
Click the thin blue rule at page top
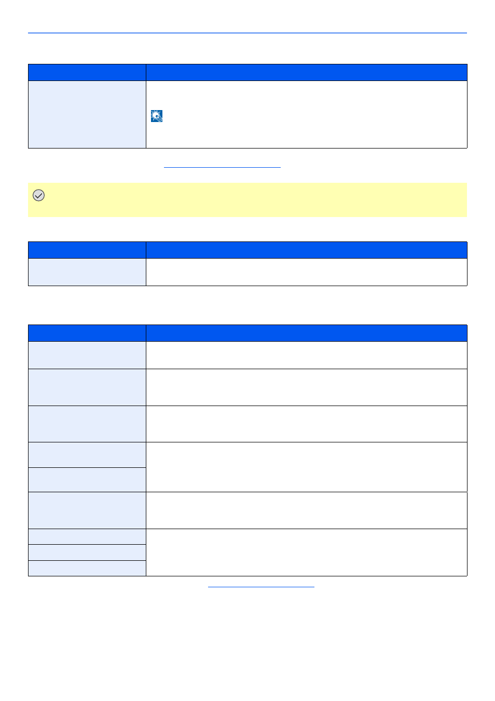[x=247, y=33]
